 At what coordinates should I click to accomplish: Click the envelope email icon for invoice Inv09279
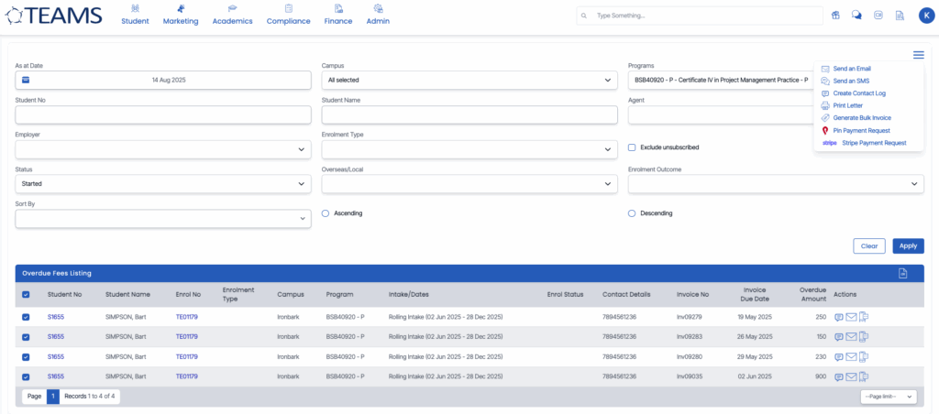[x=851, y=317]
